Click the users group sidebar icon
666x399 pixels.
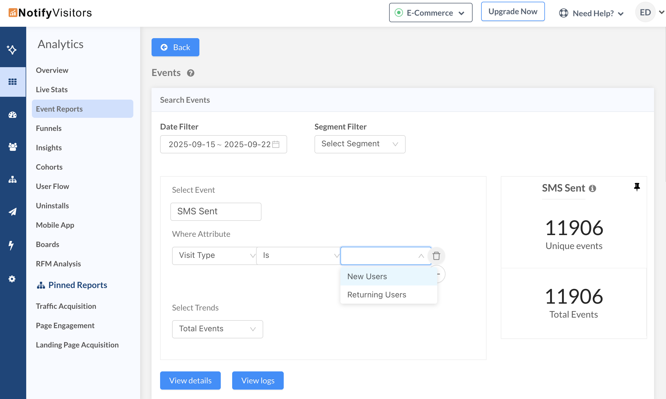[13, 147]
